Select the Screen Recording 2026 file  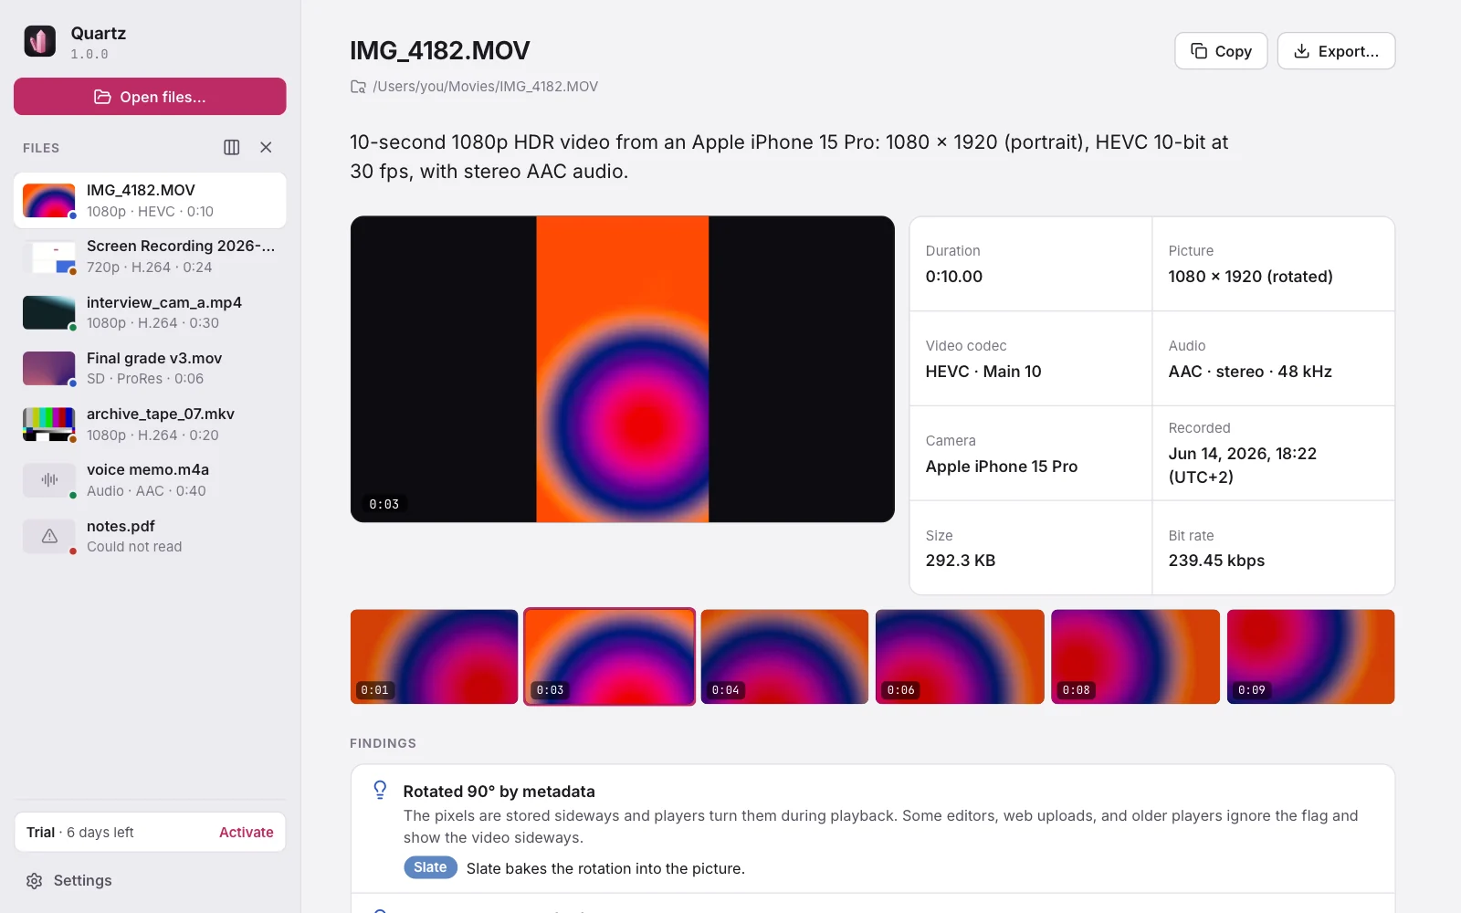pyautogui.click(x=150, y=257)
